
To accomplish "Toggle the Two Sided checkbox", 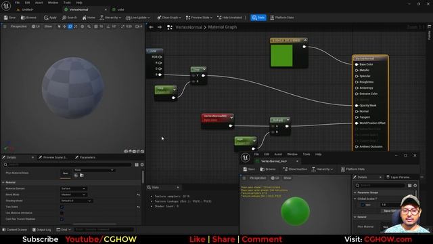I will click(62, 207).
